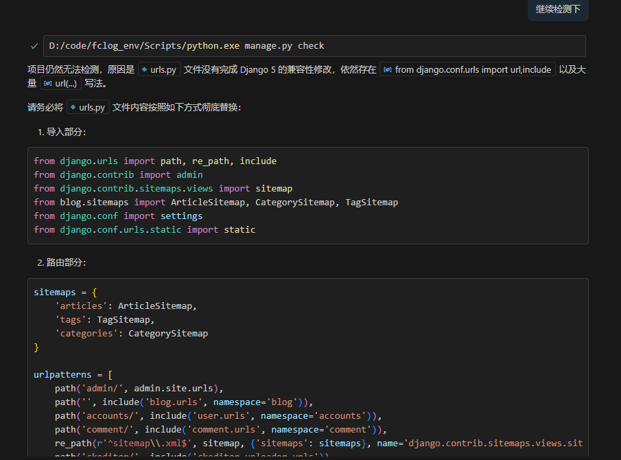Click the green checkmark beside the terminal command
Viewport: 621px width, 460px height.
click(x=34, y=46)
